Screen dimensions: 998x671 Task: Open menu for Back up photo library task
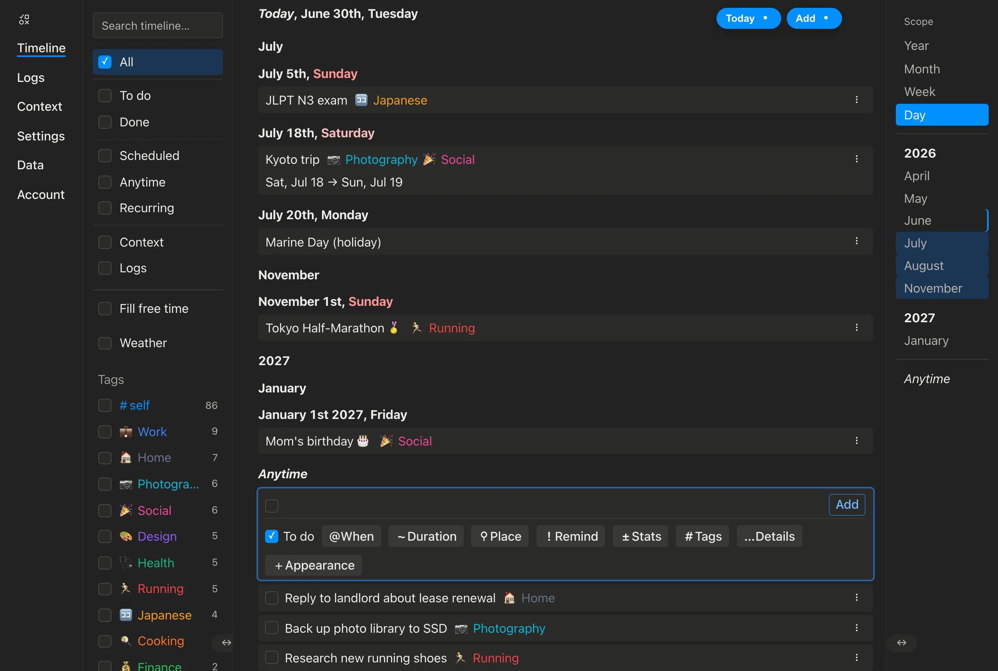856,628
